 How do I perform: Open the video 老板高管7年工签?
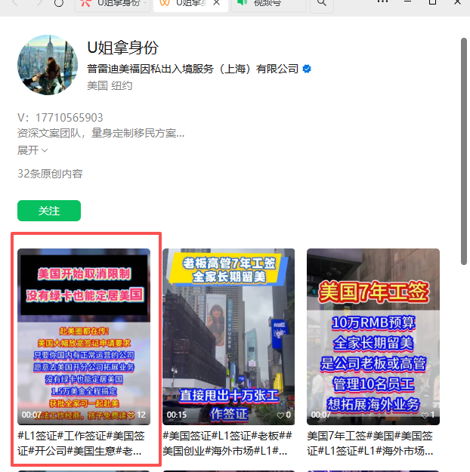click(229, 337)
